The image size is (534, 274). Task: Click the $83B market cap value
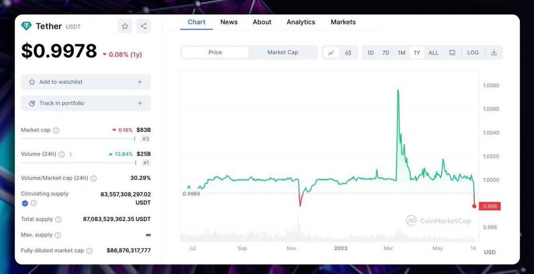(x=144, y=130)
